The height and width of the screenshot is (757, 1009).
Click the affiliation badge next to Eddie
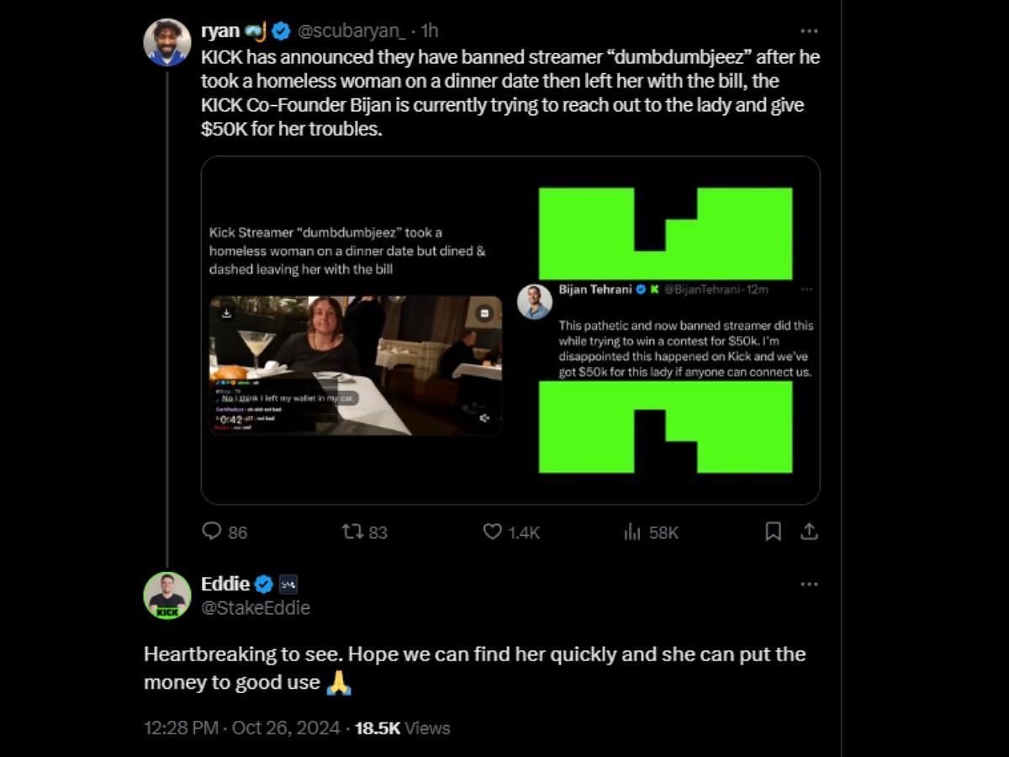click(x=288, y=585)
